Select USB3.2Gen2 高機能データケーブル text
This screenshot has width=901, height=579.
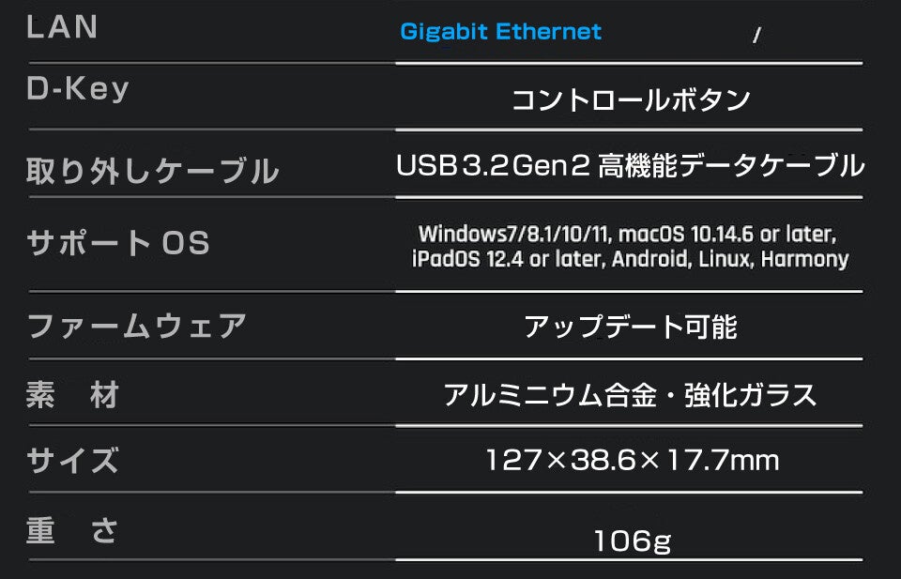(x=630, y=165)
